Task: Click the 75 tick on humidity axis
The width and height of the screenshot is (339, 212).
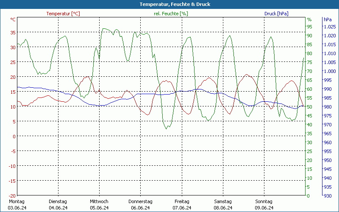Action: point(310,62)
